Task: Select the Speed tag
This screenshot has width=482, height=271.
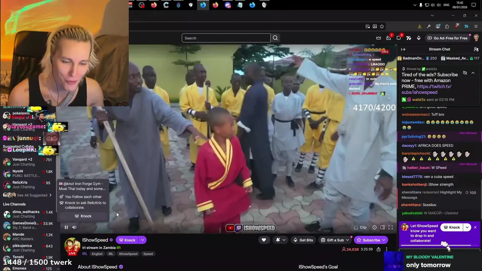Action: pos(148,254)
